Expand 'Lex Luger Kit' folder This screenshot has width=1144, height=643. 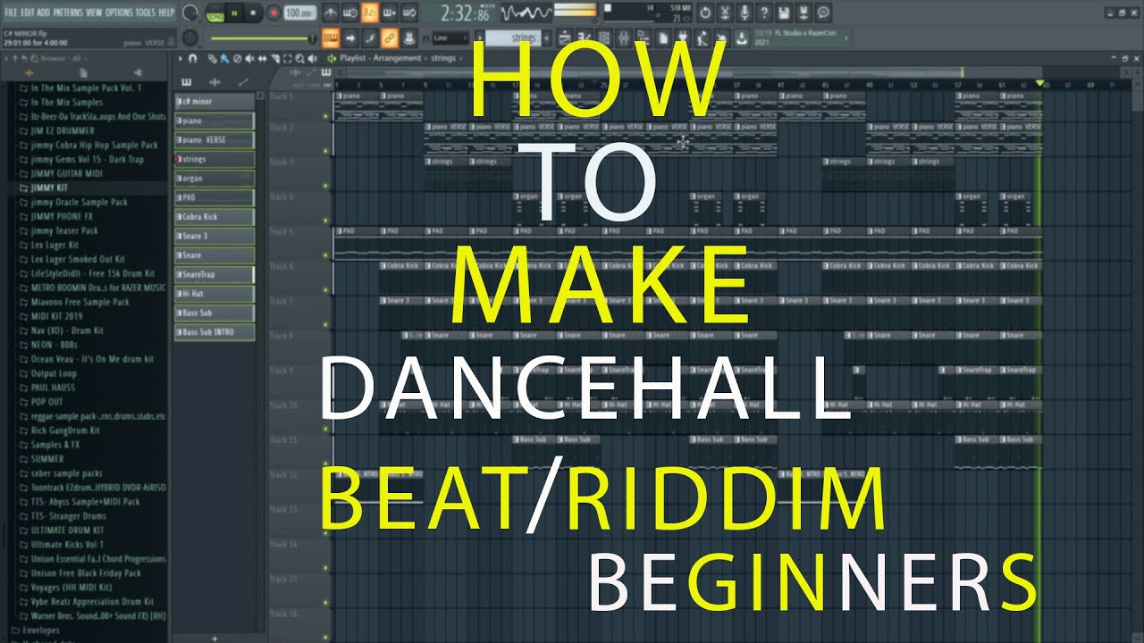(55, 245)
